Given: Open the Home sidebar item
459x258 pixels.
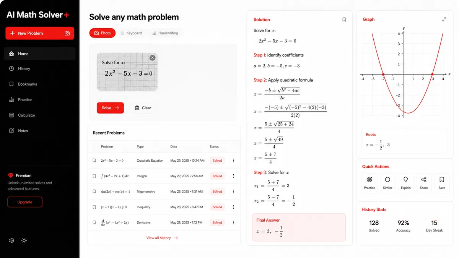Looking at the screenshot, I should click(40, 54).
